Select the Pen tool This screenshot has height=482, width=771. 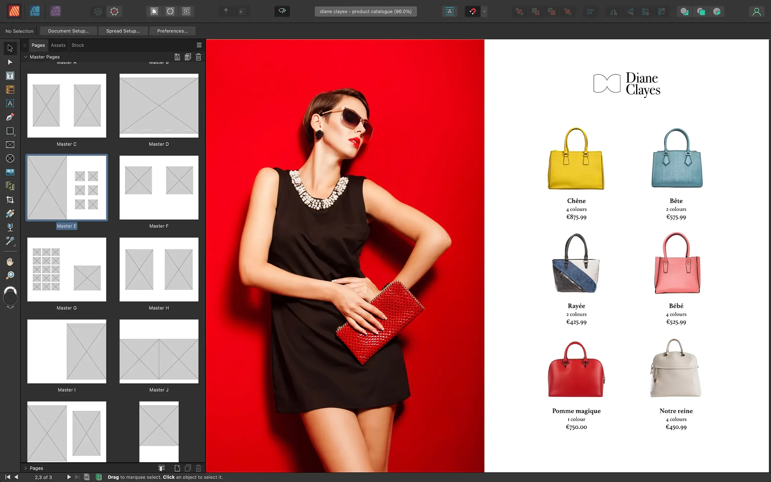tap(10, 117)
